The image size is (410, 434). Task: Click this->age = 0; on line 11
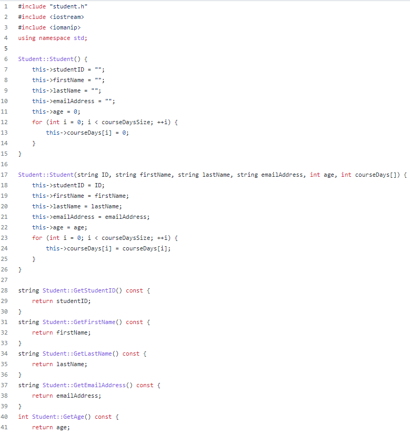[56, 112]
